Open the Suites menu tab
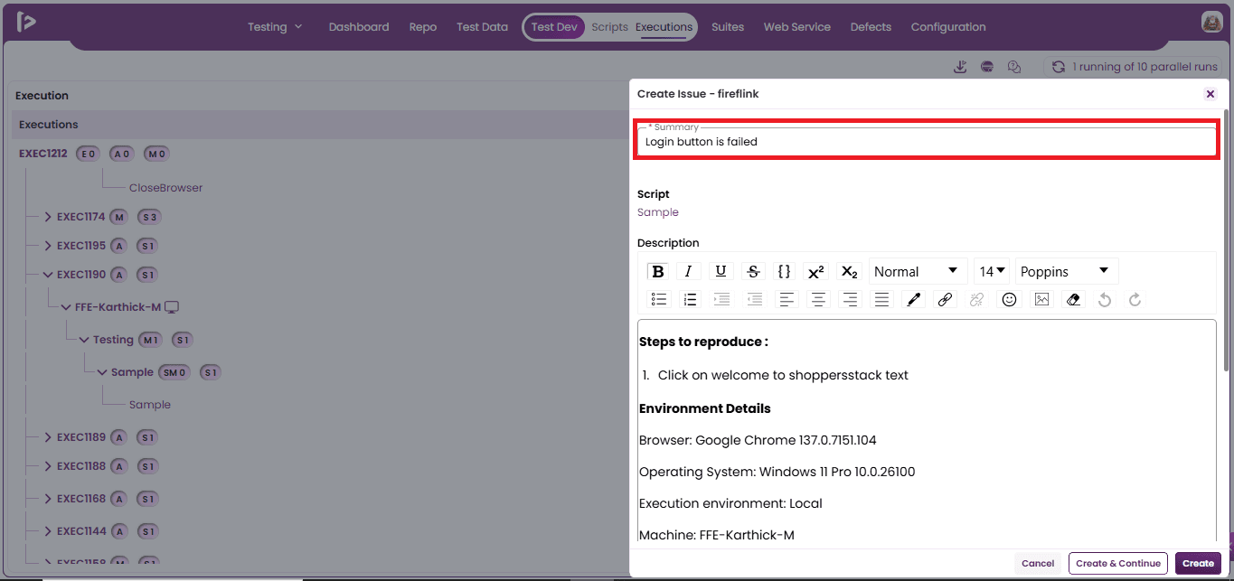 tap(728, 27)
